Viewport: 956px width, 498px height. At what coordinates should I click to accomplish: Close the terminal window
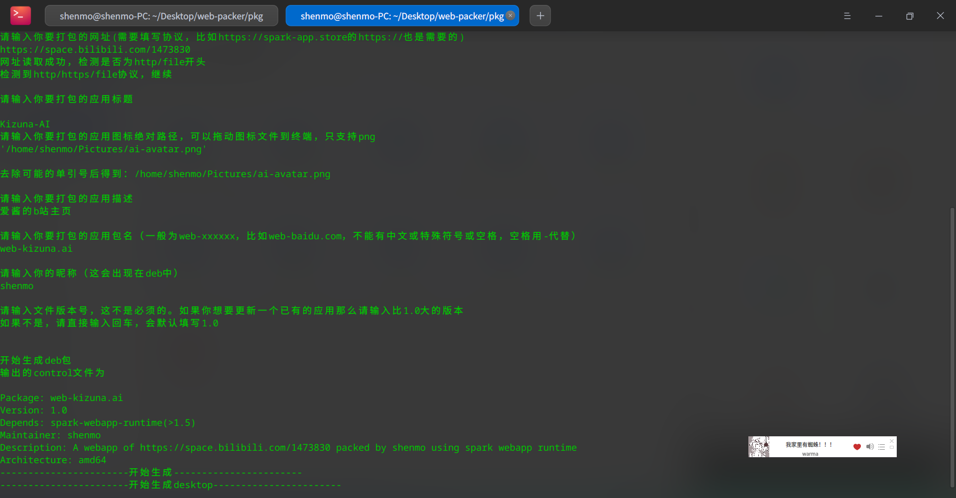[940, 16]
